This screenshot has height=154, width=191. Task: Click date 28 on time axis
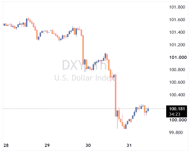(6, 145)
